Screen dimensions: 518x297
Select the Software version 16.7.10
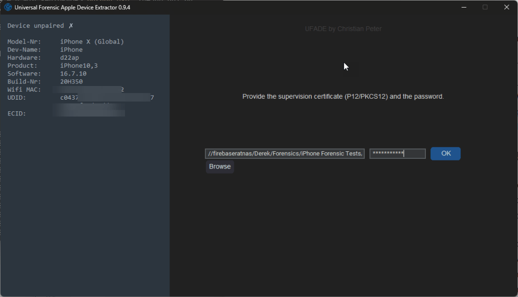tap(71, 74)
